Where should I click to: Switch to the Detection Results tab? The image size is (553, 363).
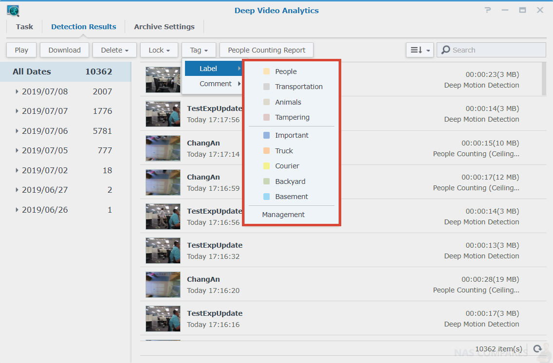84,27
